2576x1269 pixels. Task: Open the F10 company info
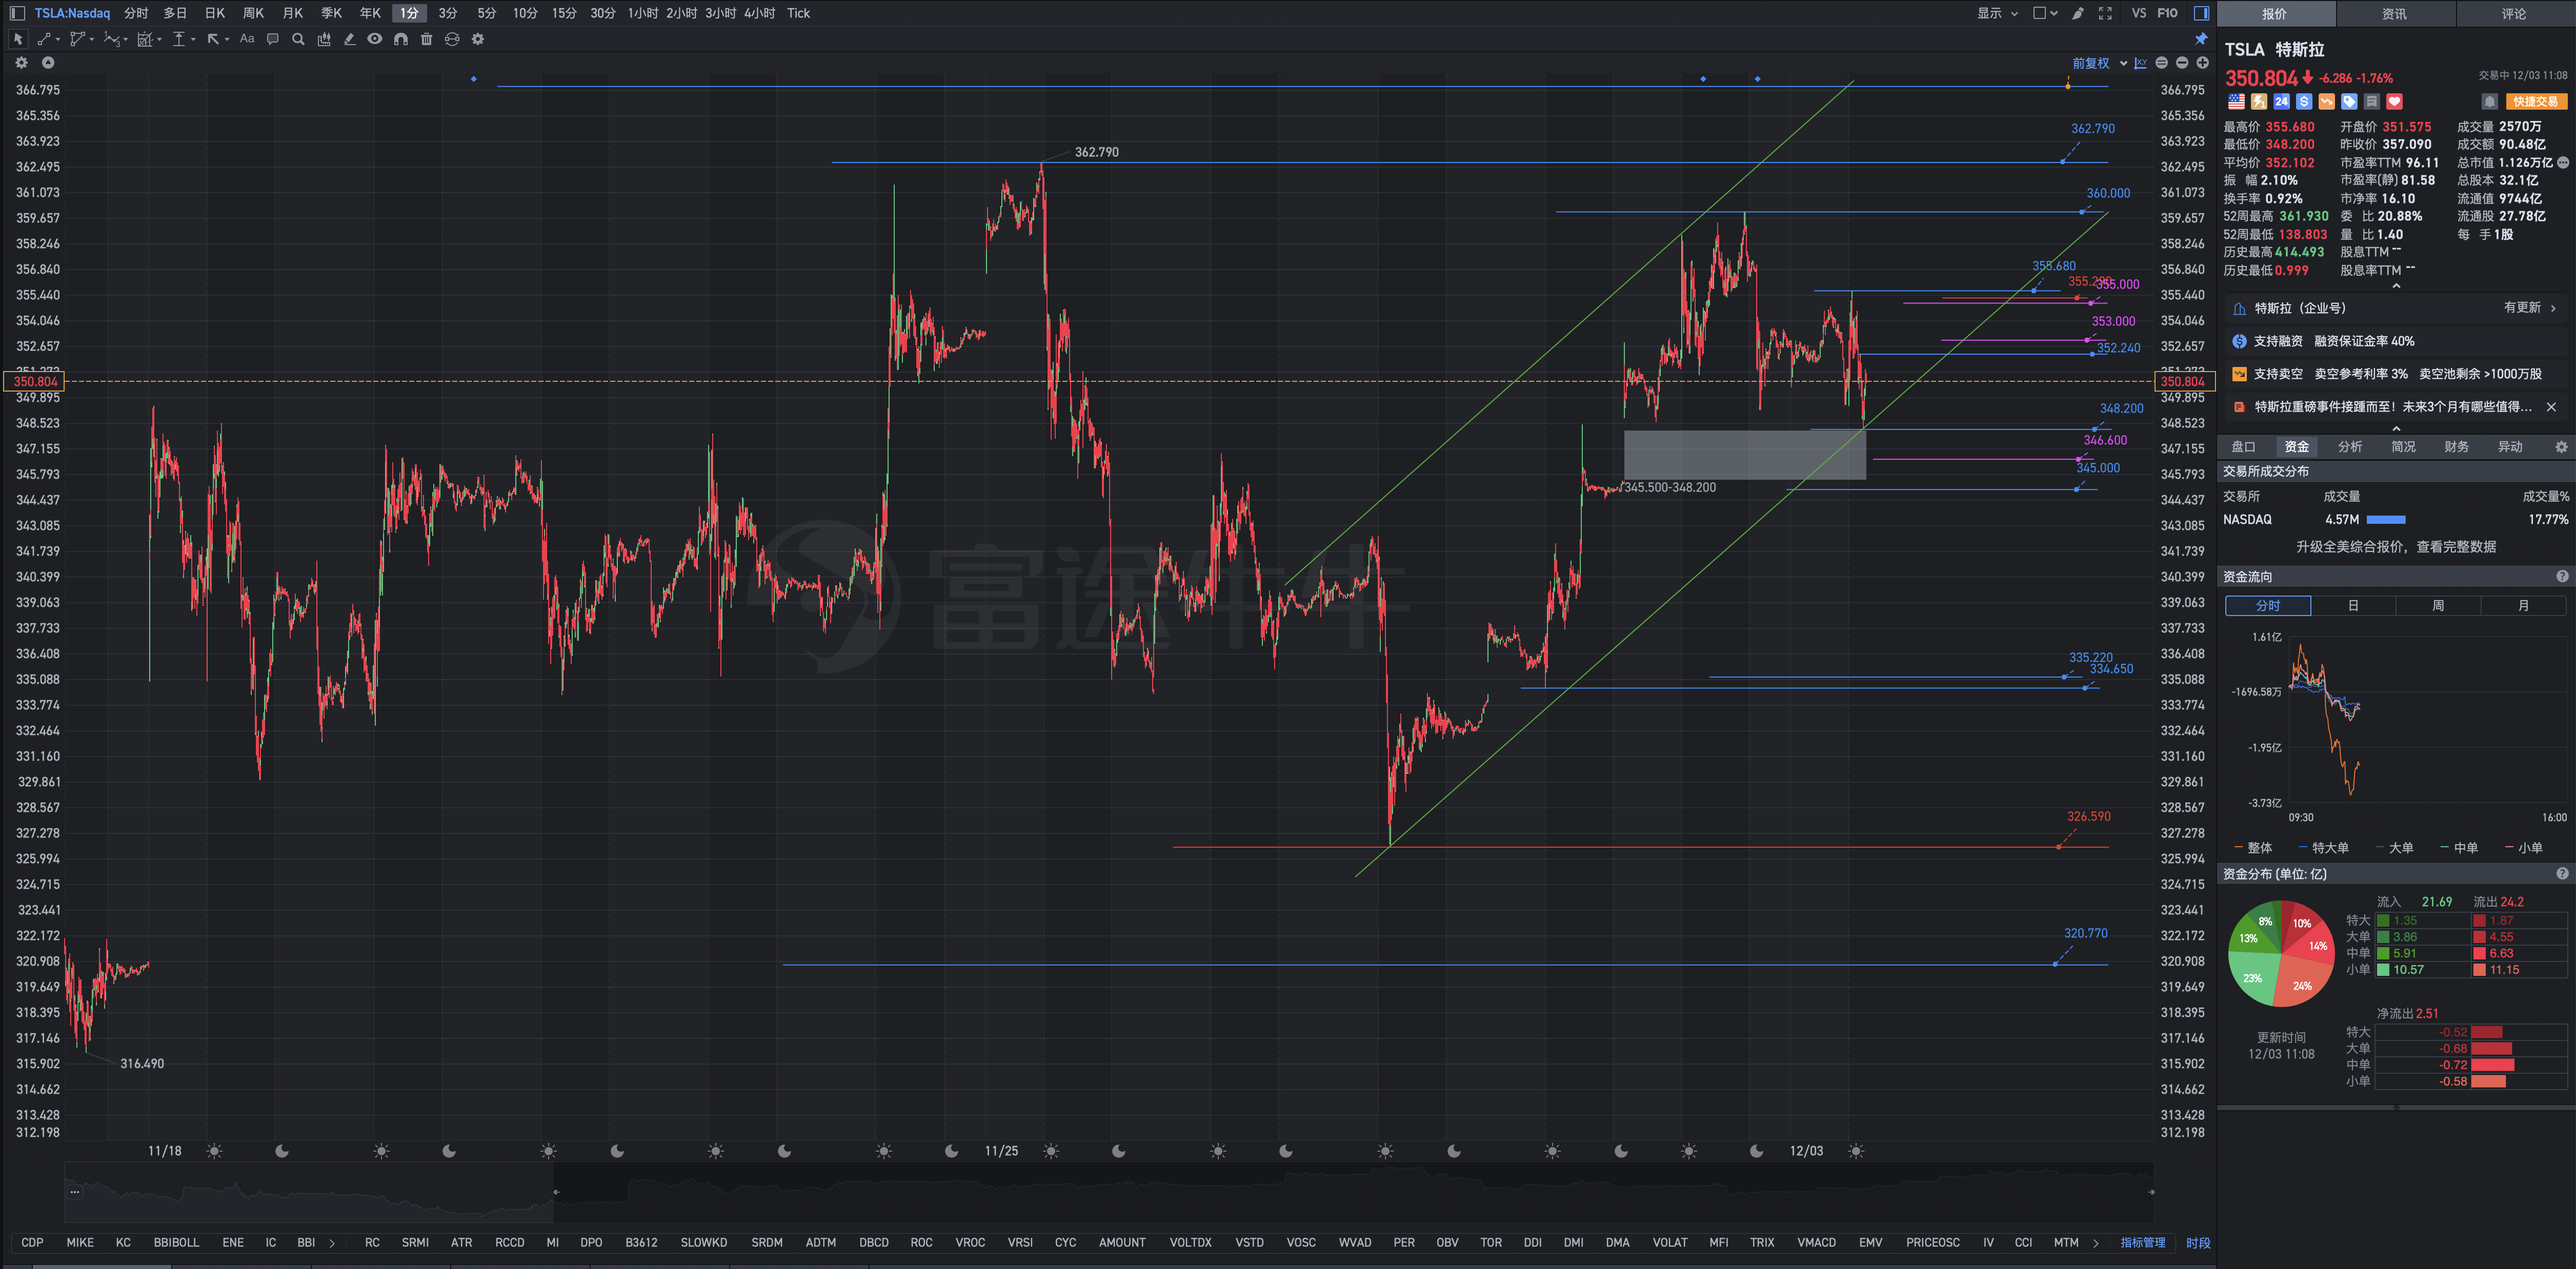(2168, 13)
